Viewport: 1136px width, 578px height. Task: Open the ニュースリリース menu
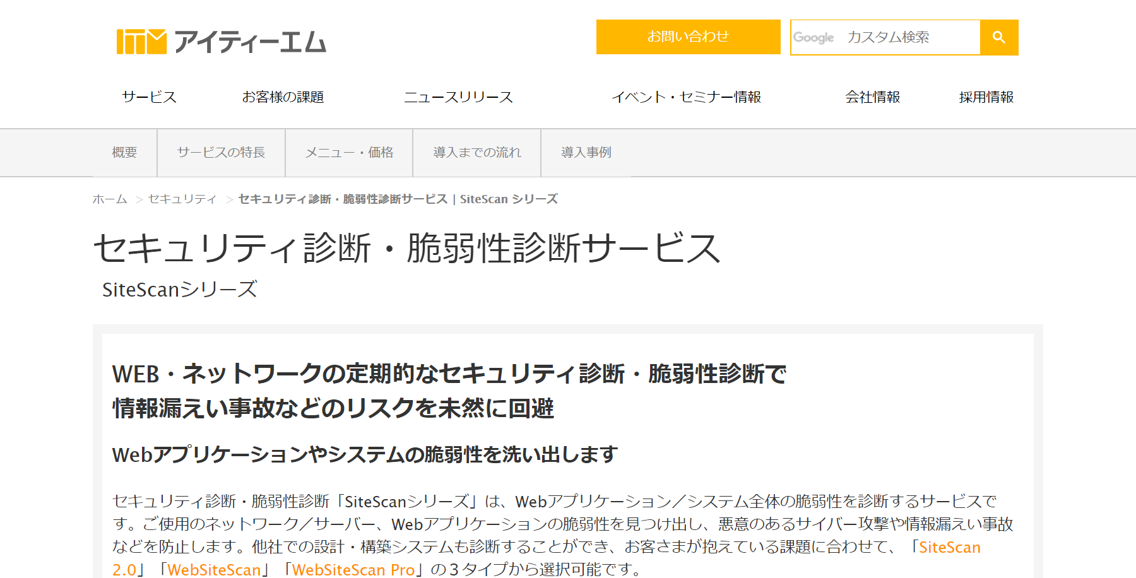pos(460,97)
